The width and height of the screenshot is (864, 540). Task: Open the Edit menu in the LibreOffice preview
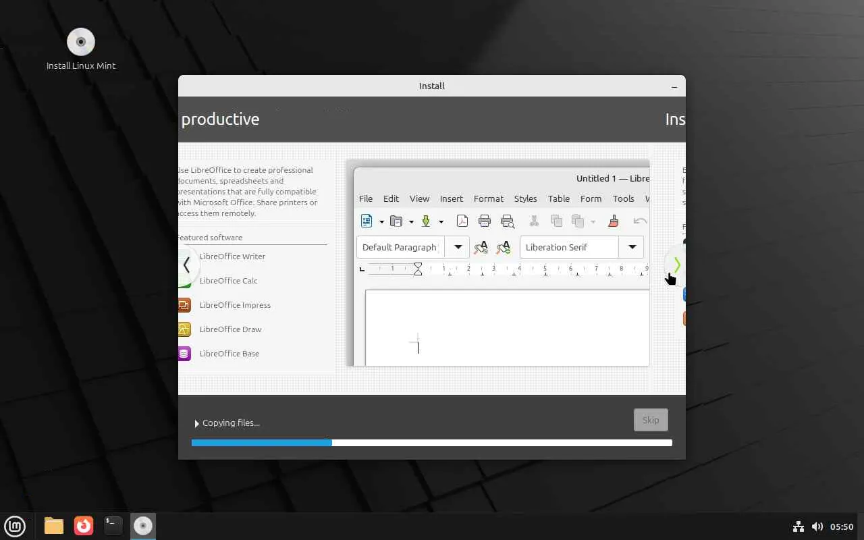tap(391, 198)
